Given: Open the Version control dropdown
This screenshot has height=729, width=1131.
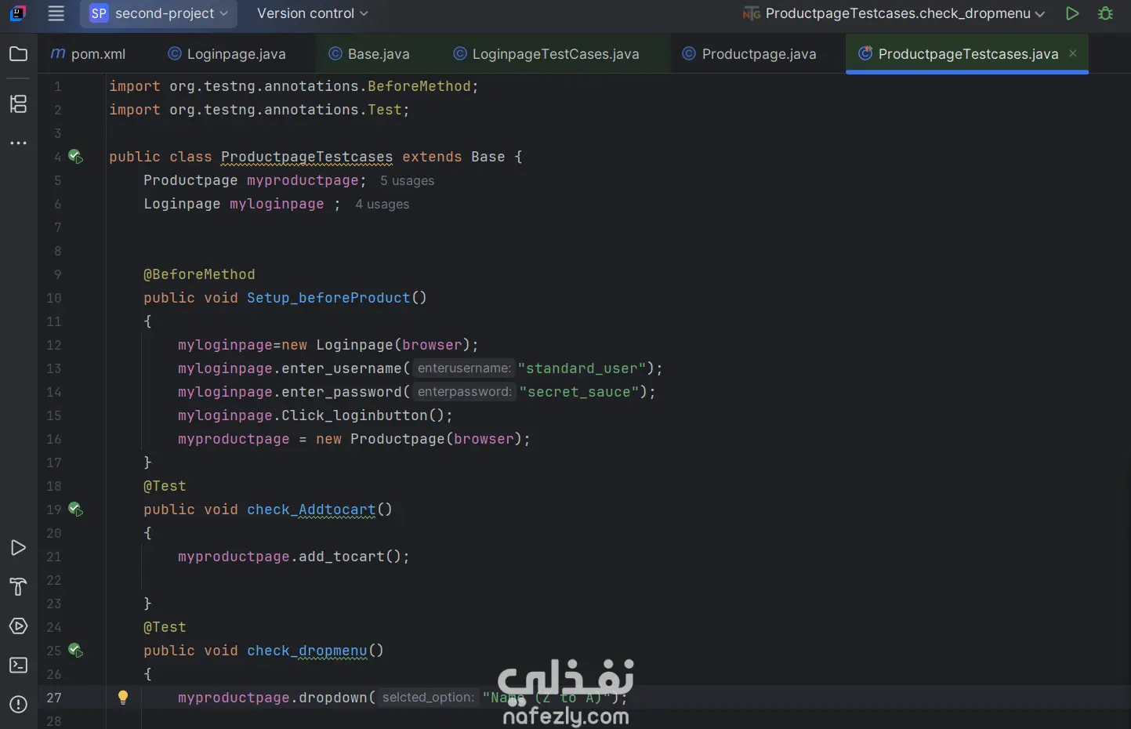Looking at the screenshot, I should (312, 13).
